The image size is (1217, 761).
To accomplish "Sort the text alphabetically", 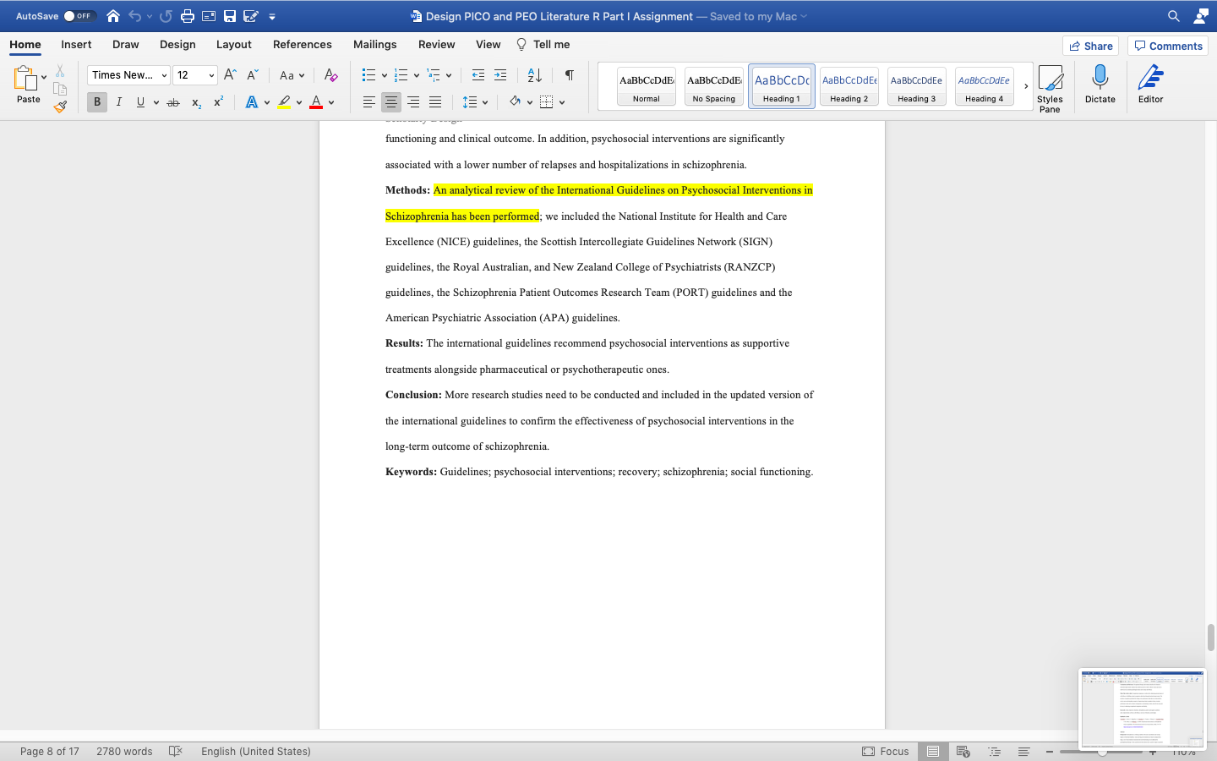I will click(x=533, y=75).
